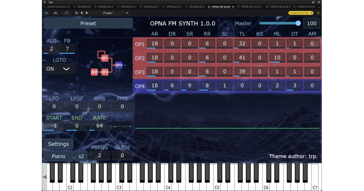Click OP1 TL value 32
The height and width of the screenshot is (191, 364).
(242, 44)
